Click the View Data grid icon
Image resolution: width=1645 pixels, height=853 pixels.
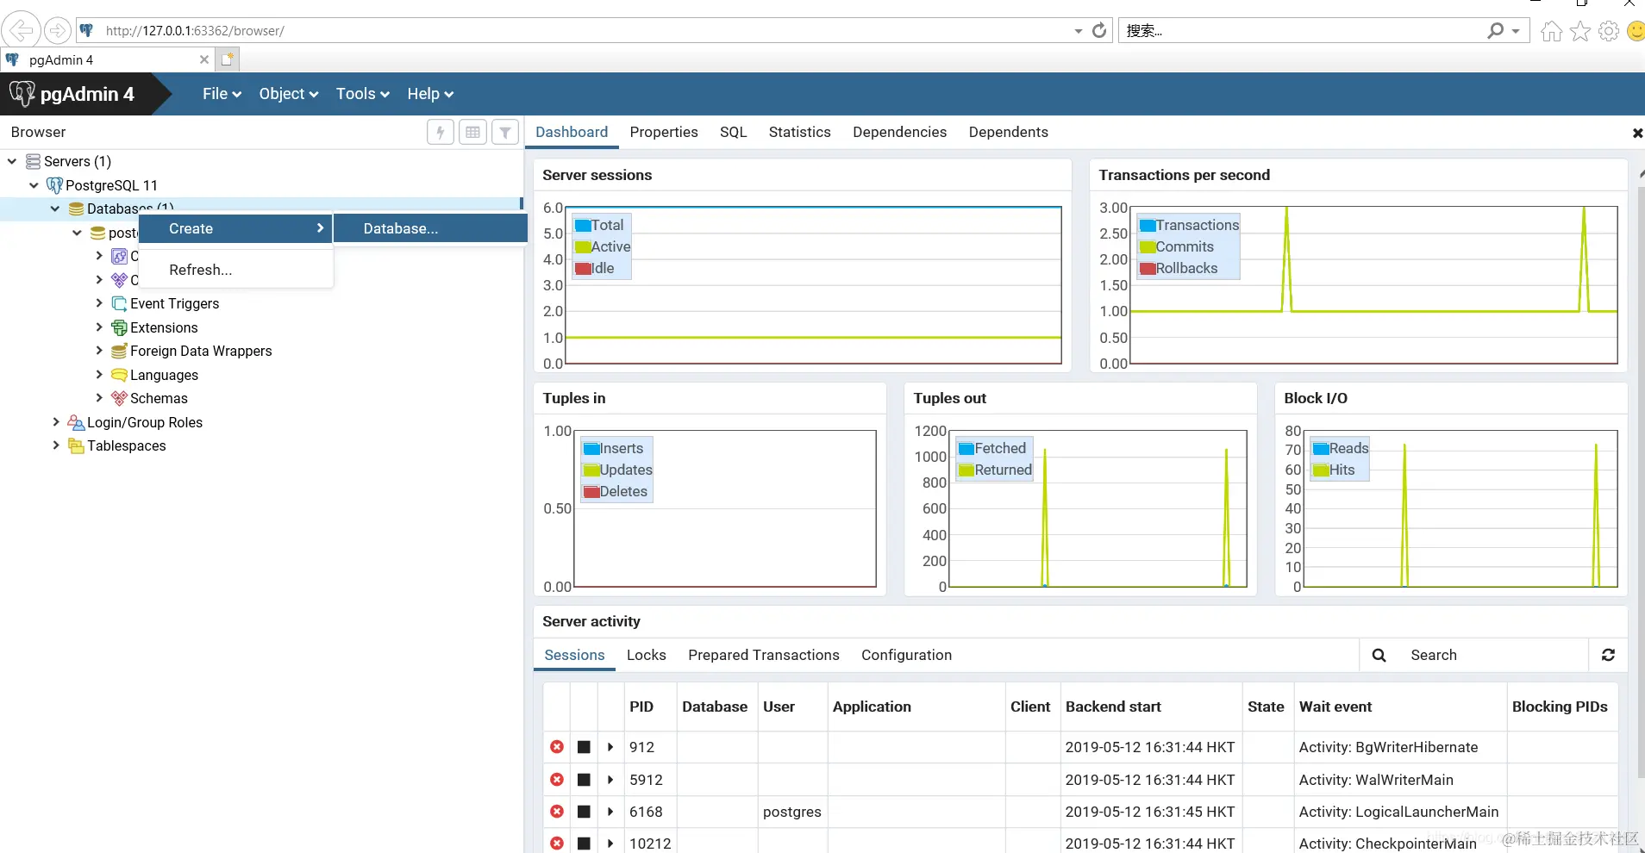tap(472, 133)
